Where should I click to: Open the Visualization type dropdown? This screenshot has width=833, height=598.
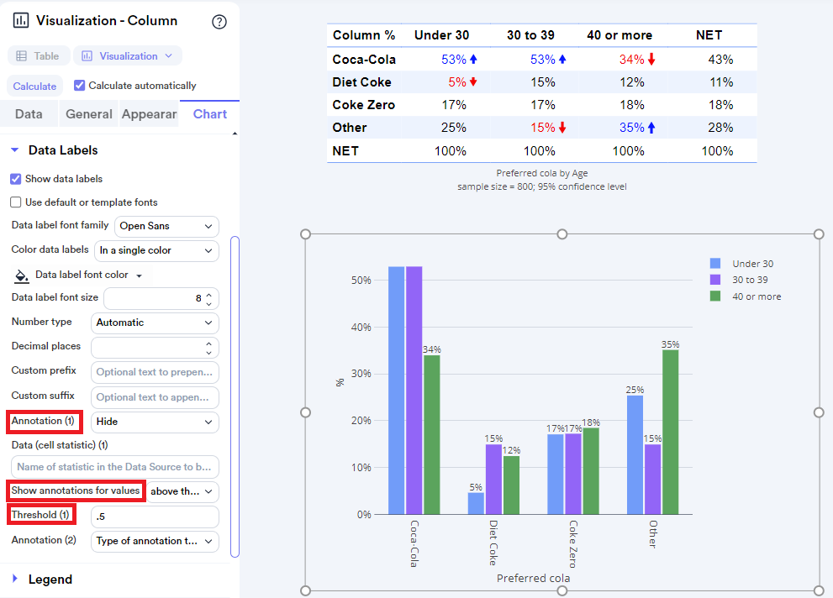(x=128, y=55)
